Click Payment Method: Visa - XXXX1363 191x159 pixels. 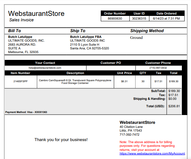(x=26, y=112)
